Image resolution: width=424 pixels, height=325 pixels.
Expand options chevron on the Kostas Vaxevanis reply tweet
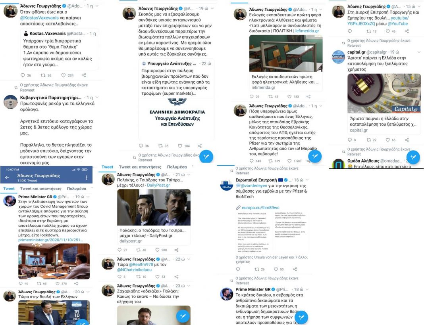[x=97, y=6]
